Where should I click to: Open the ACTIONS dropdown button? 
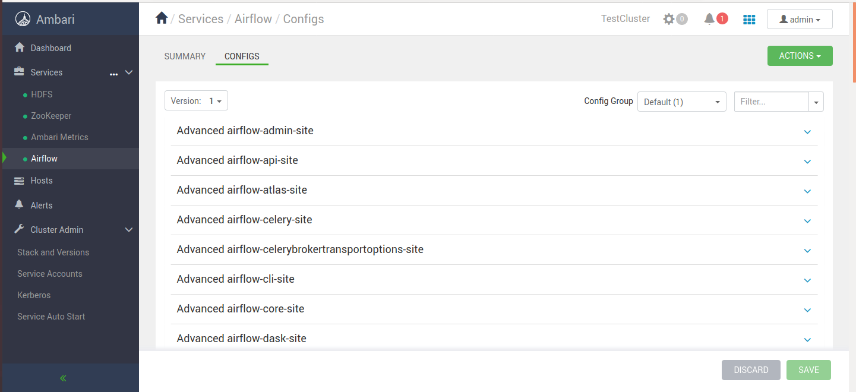(x=800, y=56)
